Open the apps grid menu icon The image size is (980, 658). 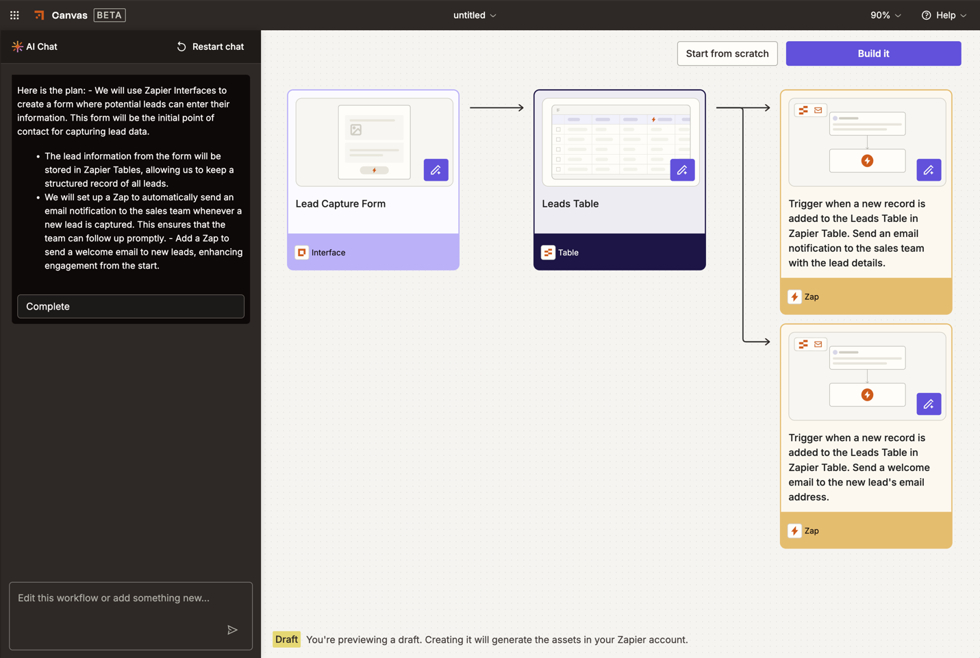[x=14, y=15]
